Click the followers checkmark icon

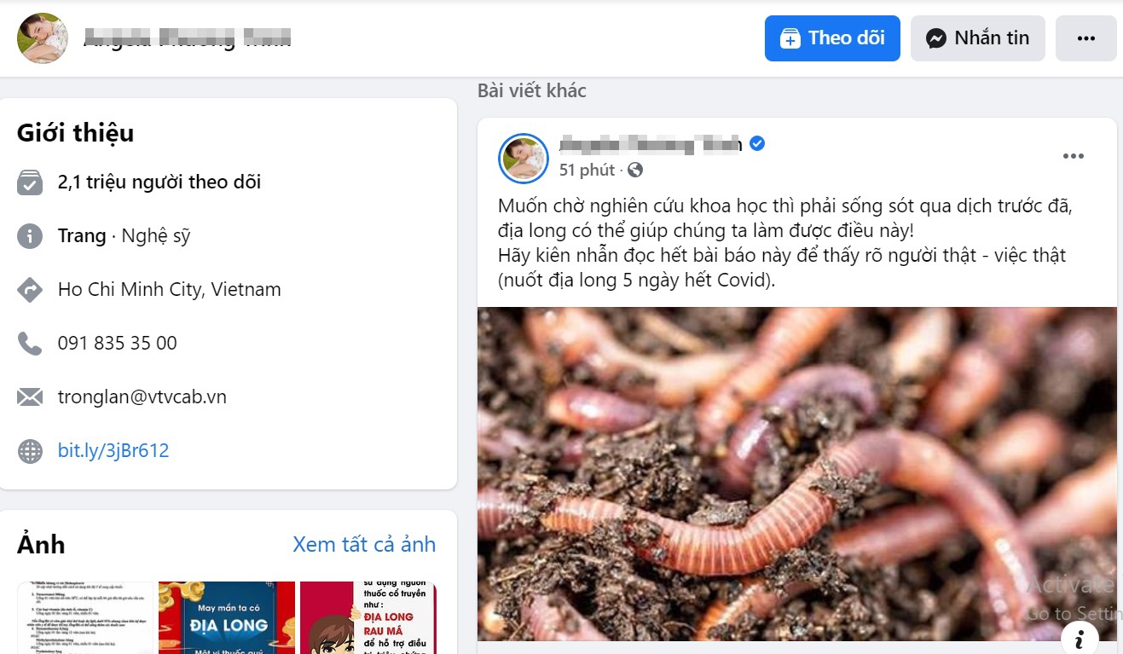click(x=30, y=182)
